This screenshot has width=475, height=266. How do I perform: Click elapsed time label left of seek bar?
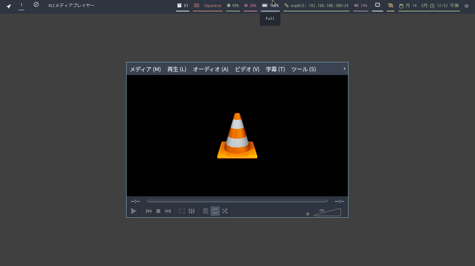click(135, 201)
